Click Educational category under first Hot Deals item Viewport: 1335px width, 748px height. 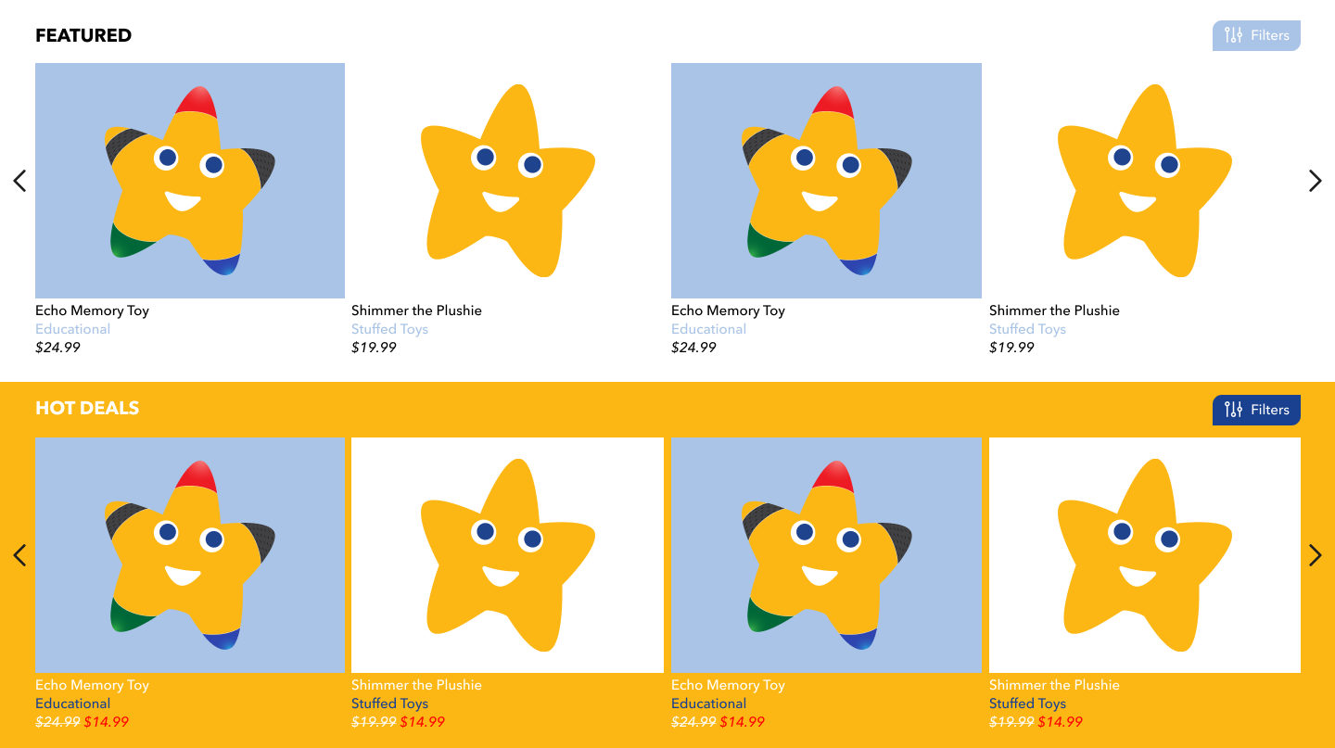(x=72, y=704)
